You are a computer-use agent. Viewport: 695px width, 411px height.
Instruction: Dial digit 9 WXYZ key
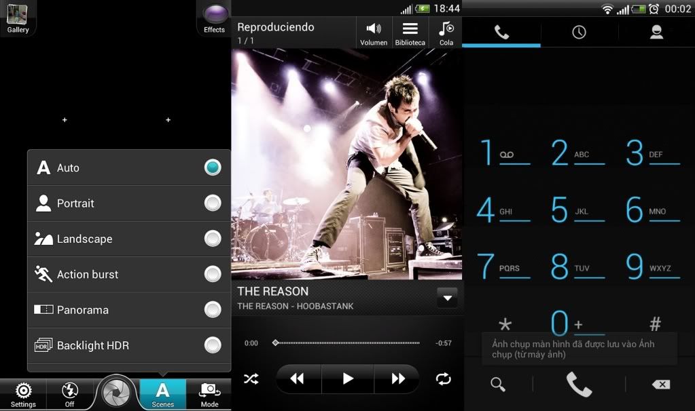pyautogui.click(x=652, y=267)
